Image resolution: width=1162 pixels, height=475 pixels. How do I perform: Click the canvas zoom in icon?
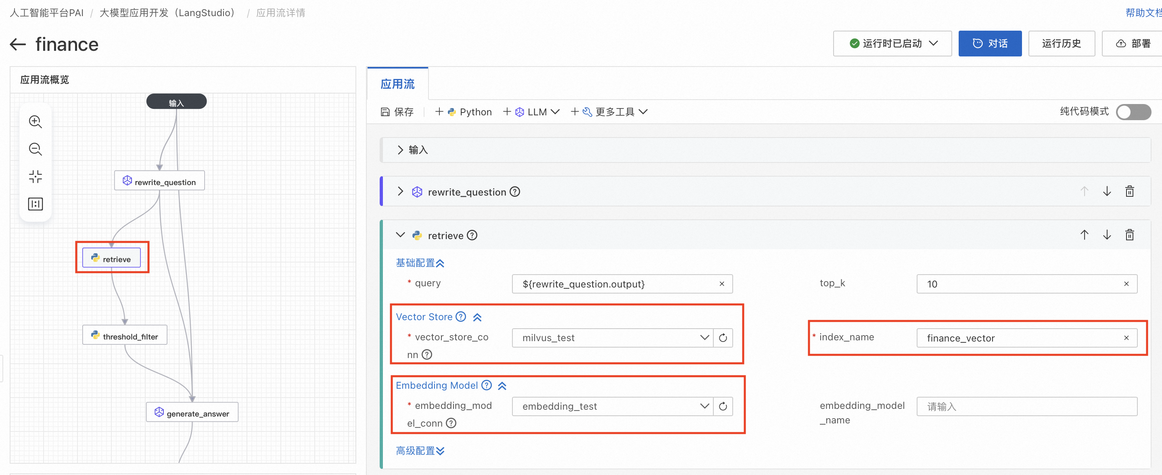35,122
